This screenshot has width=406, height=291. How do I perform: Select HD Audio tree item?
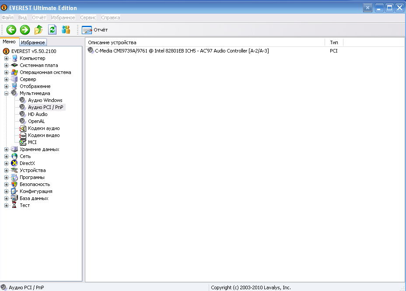point(38,114)
